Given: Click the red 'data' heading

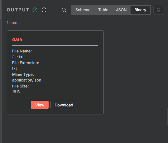Looking at the screenshot, I should click(17, 39).
